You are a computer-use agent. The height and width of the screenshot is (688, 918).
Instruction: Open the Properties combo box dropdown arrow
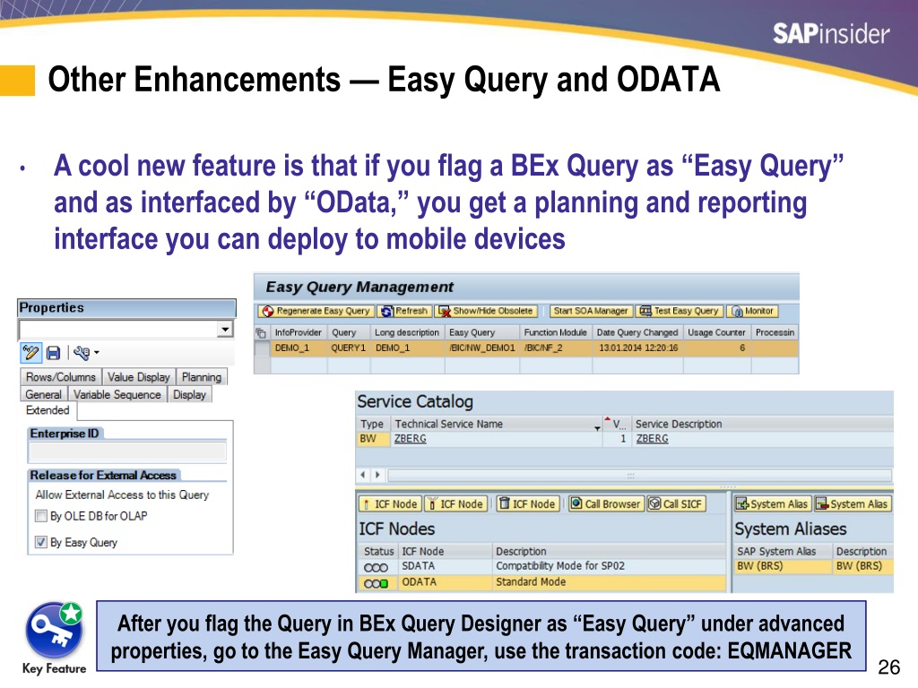click(225, 330)
